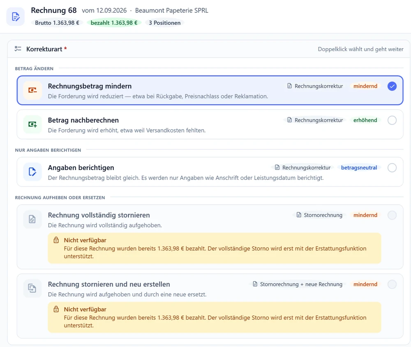
Task: Click the 'mindernd' tag on Rechnungsbetrag mindern
Action: coord(365,86)
